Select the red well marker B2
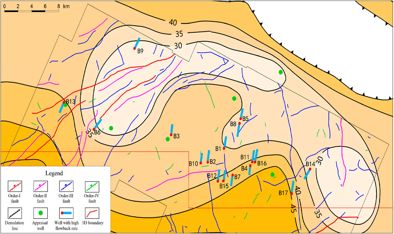Screen dimensions: 394x234 pos(208,162)
